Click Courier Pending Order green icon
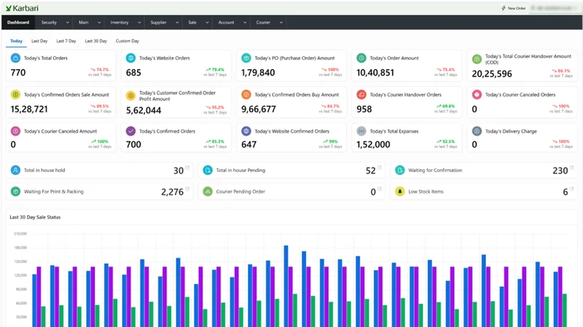 tap(208, 191)
